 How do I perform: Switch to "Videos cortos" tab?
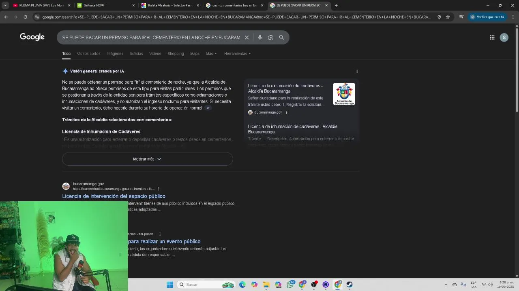pos(88,54)
